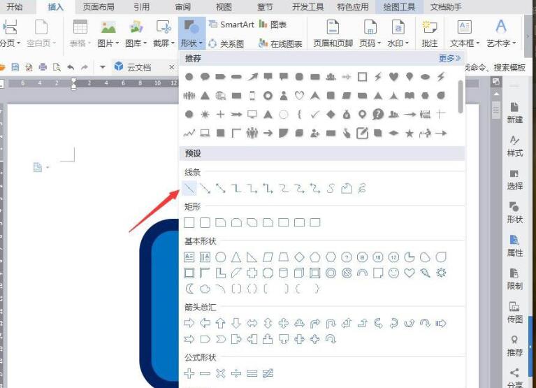Insert 页眉和页脚 header and footer
Viewport: 536px width, 388px height.
point(333,33)
